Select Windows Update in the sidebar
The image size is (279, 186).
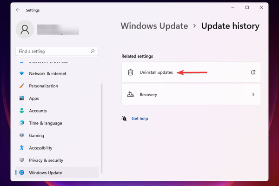(x=57, y=173)
